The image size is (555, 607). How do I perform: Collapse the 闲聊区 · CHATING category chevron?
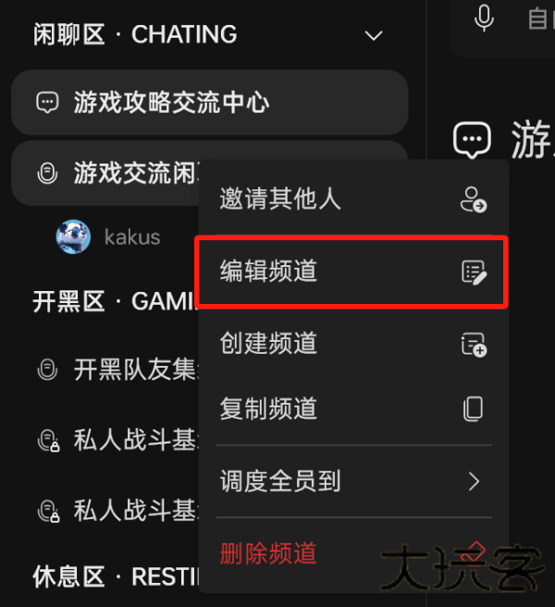pyautogui.click(x=374, y=36)
